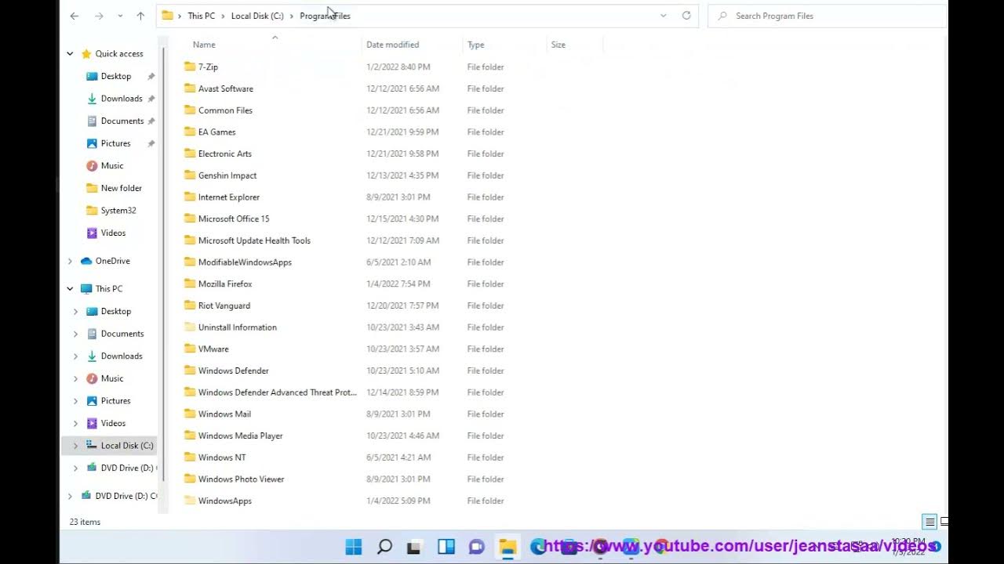This screenshot has height=564, width=1004.
Task: Select the Genshin Impact folder icon
Action: 189,175
